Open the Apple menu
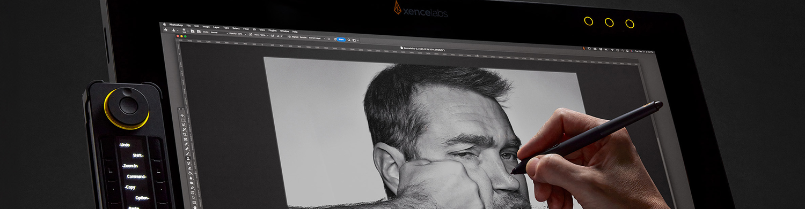 coord(165,24)
